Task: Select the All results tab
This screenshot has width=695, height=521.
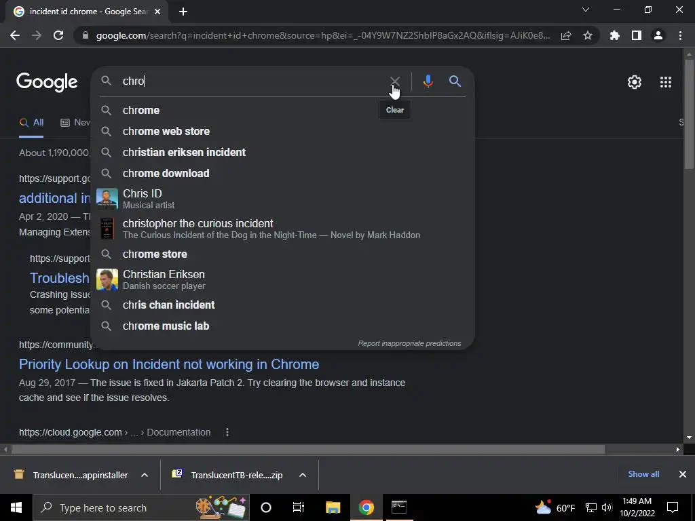Action: tap(31, 122)
